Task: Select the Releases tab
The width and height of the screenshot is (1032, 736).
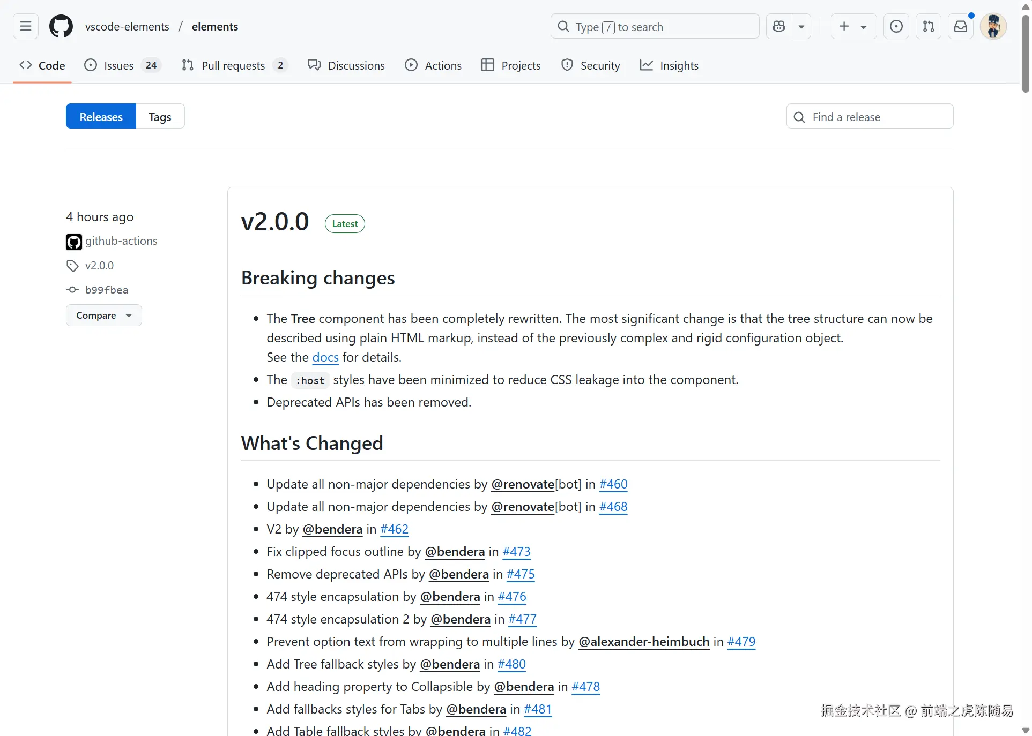Action: (x=101, y=117)
